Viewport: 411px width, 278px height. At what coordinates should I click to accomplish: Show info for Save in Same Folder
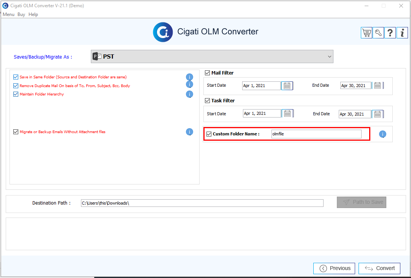pos(189,77)
